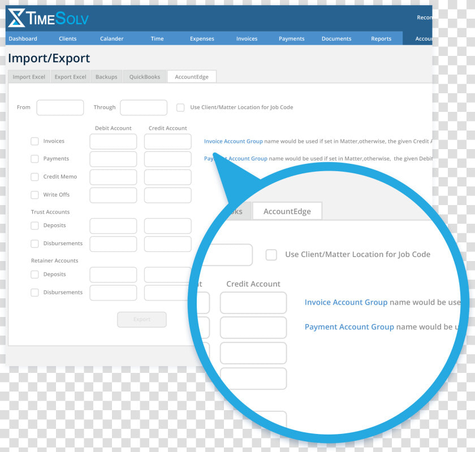The image size is (475, 452).
Task: Open Invoice Account Group link mentioning Matter
Action: 233,141
